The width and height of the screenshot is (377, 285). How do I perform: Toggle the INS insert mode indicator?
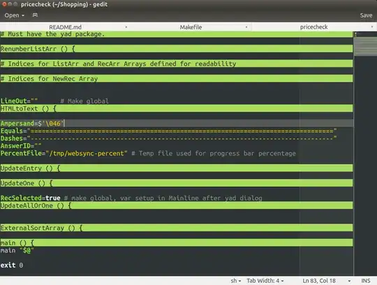[365, 281]
